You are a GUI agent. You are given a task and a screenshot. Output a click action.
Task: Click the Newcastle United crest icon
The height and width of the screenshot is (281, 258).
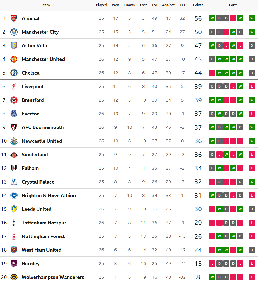(x=14, y=141)
